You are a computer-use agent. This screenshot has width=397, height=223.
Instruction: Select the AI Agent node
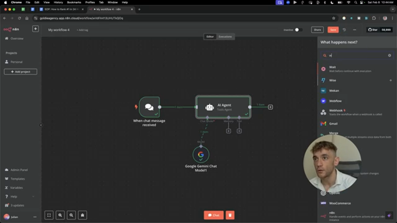click(223, 107)
